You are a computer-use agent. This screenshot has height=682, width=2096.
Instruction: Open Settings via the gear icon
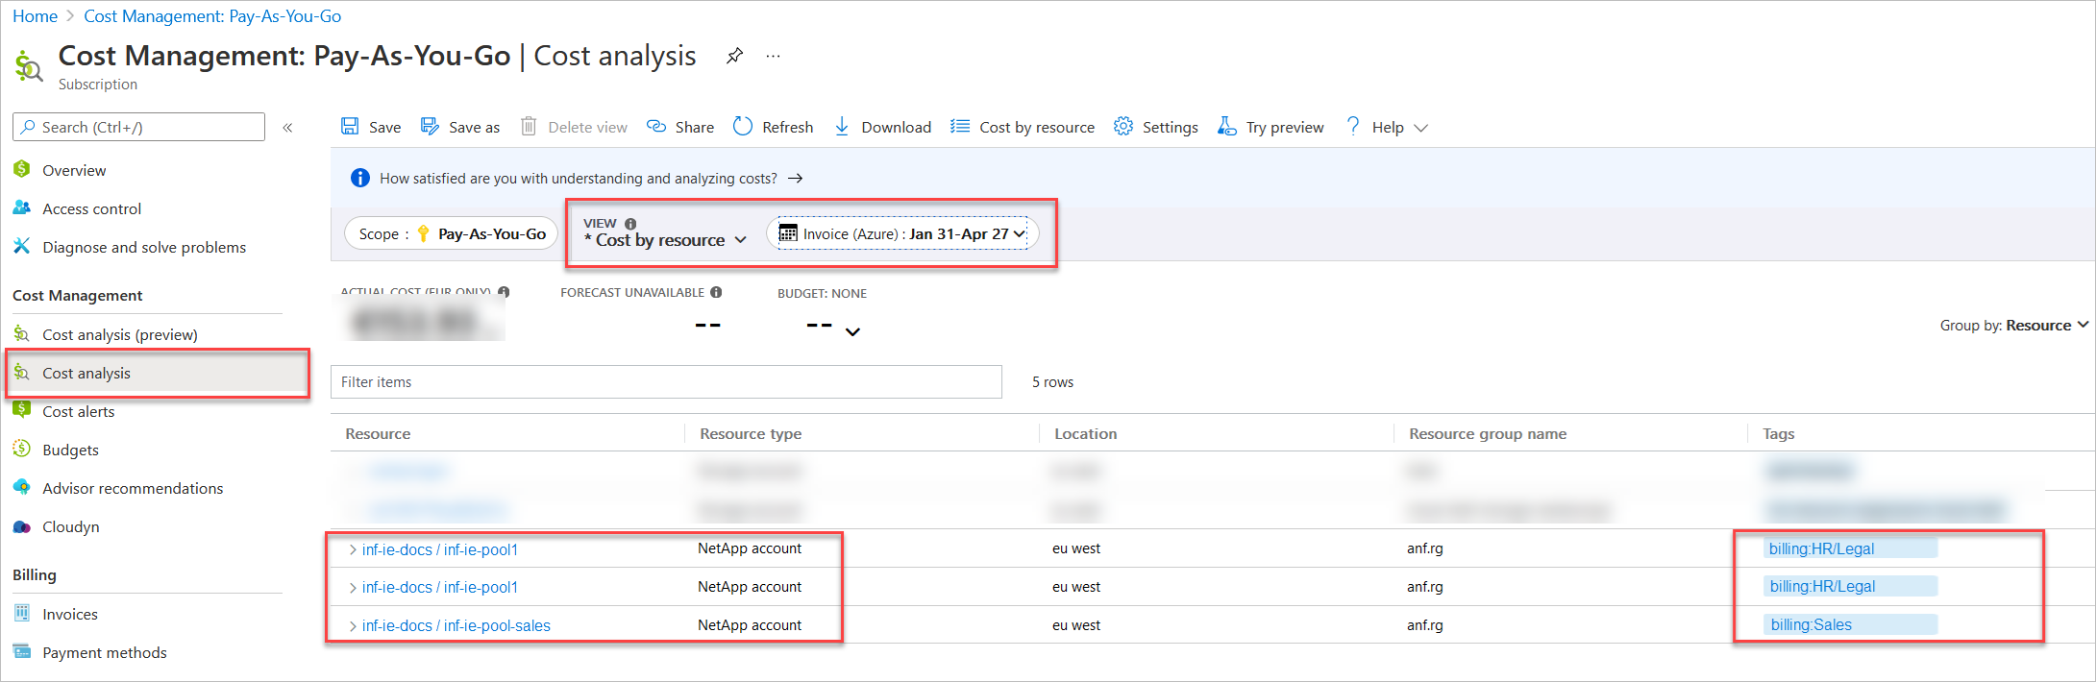(1122, 127)
